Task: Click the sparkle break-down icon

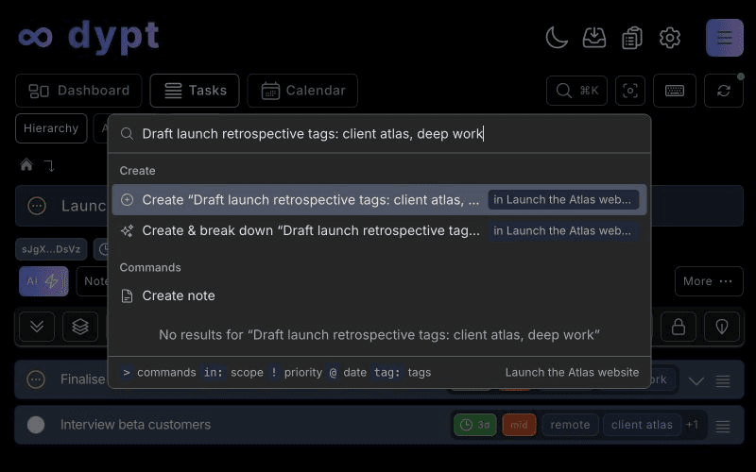Action: (x=127, y=230)
